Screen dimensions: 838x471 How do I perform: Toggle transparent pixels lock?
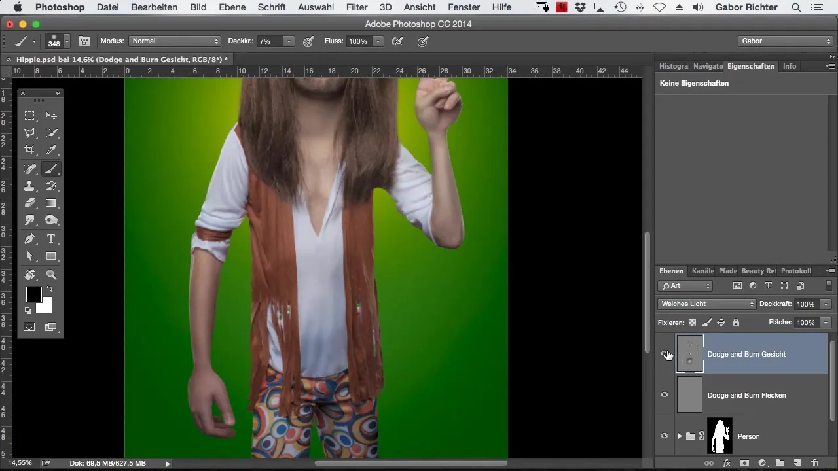693,323
